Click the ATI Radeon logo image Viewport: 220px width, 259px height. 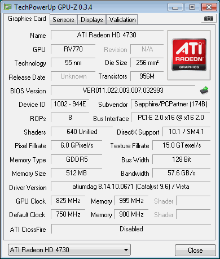[x=189, y=55]
